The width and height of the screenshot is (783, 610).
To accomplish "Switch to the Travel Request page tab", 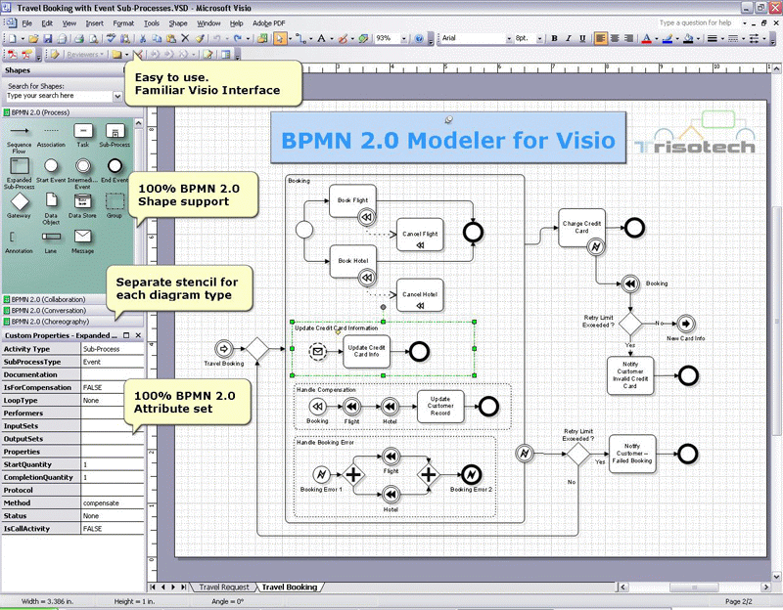I will click(224, 588).
